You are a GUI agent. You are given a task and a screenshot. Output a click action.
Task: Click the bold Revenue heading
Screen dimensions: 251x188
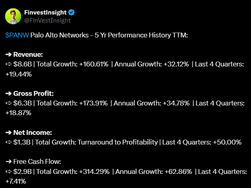click(x=28, y=54)
